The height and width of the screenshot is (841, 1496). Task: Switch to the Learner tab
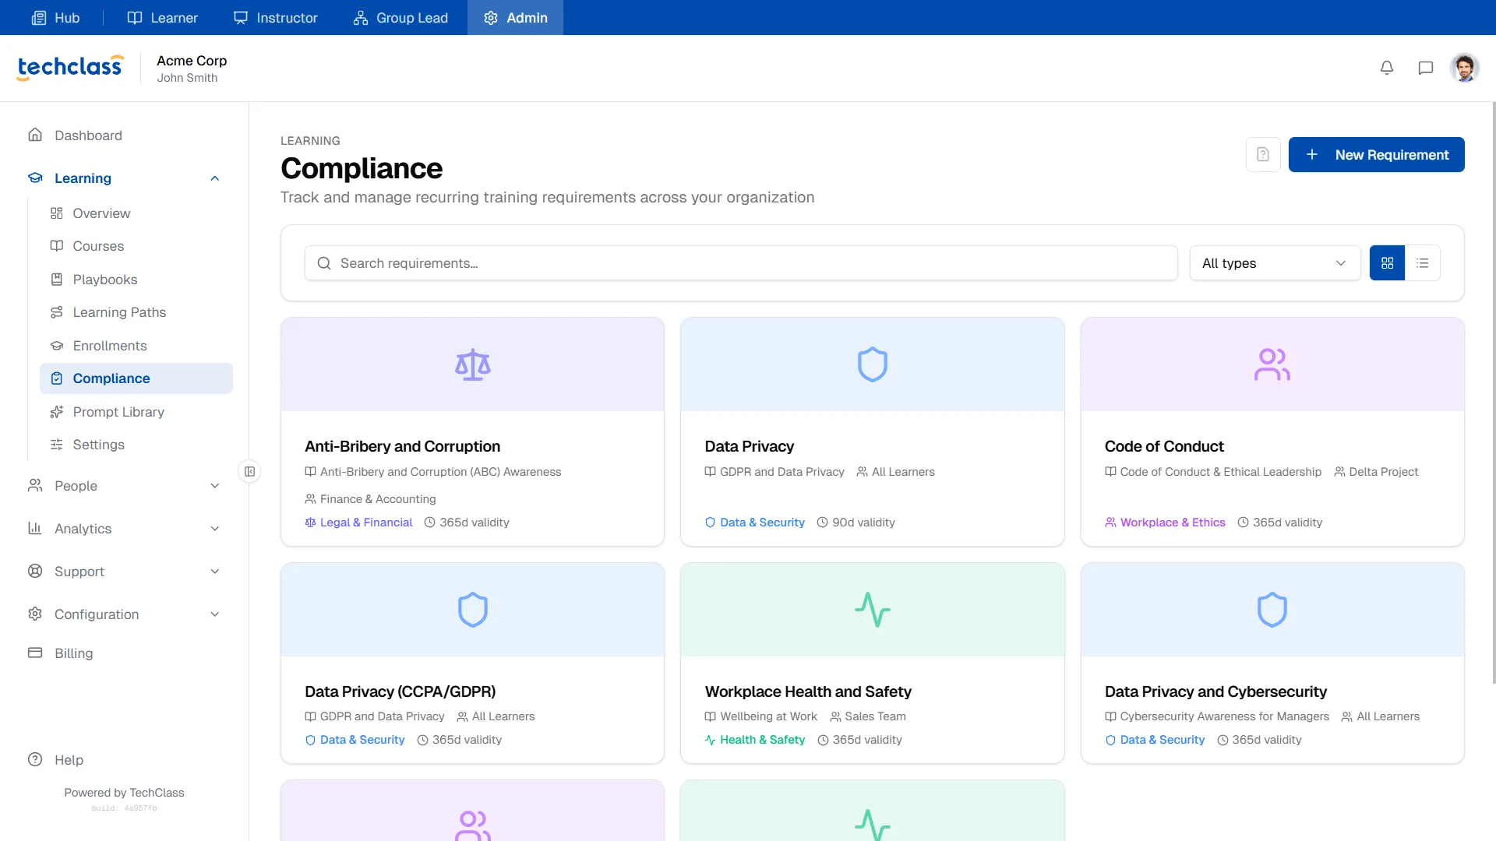tap(163, 17)
